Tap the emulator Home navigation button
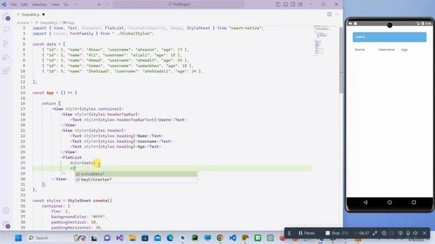Viewport: 435px width, 244px height. [389, 202]
